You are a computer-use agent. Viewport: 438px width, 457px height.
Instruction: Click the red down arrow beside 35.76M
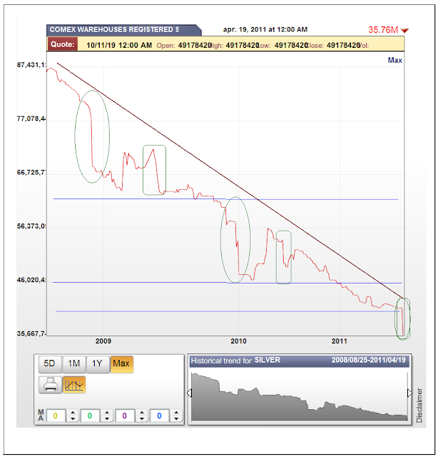(404, 30)
